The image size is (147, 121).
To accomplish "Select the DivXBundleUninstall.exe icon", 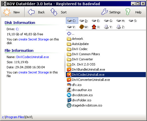I will [69, 69].
